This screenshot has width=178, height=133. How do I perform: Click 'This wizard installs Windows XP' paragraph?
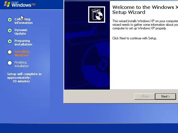click(x=145, y=25)
